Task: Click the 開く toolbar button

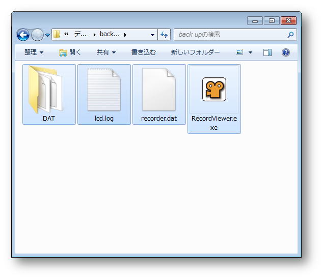Action: (x=70, y=52)
